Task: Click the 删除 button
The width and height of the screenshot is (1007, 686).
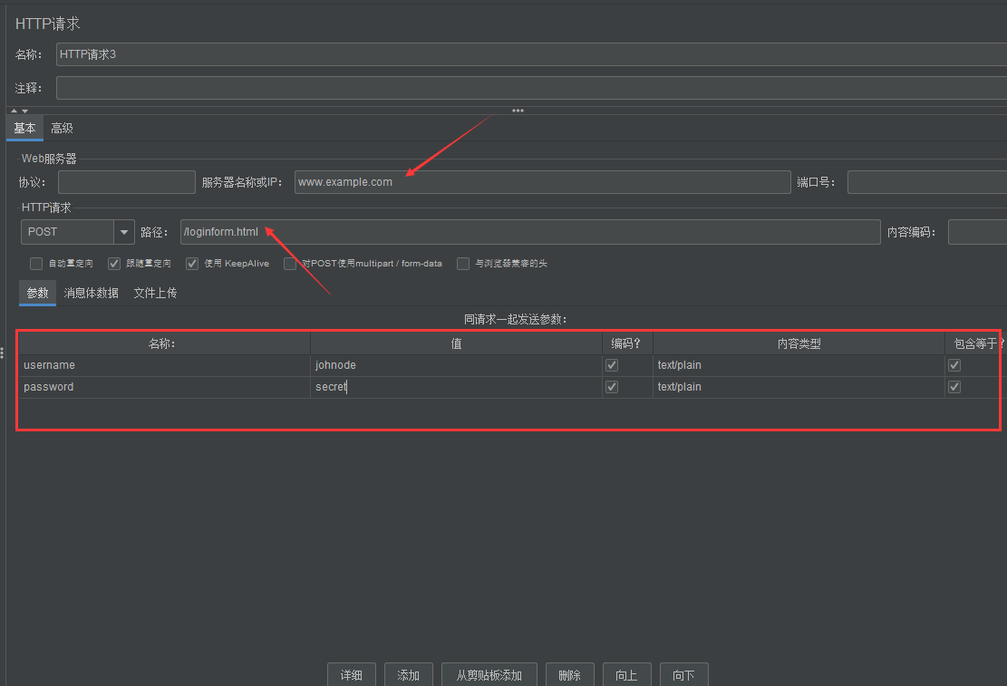Action: coord(569,675)
